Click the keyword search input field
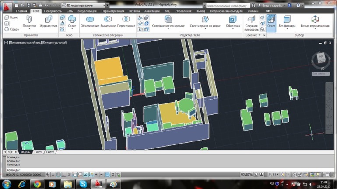337x189 pixels. [228, 5]
